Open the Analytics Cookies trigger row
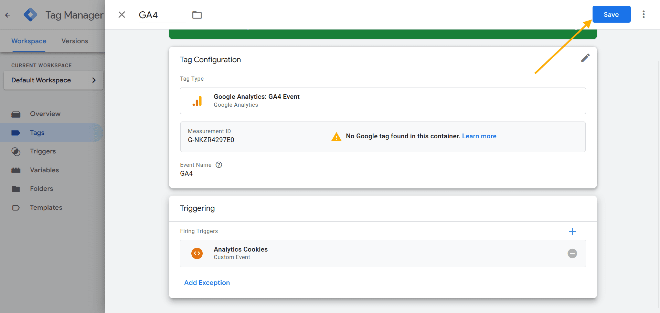The width and height of the screenshot is (660, 313). (x=383, y=253)
